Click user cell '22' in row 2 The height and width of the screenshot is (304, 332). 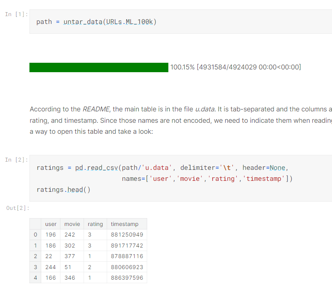click(51, 256)
